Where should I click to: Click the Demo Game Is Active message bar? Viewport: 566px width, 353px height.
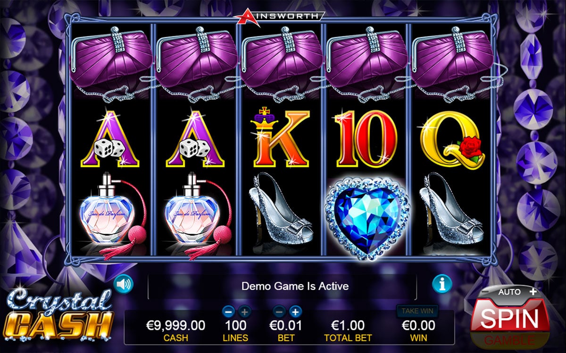point(283,286)
